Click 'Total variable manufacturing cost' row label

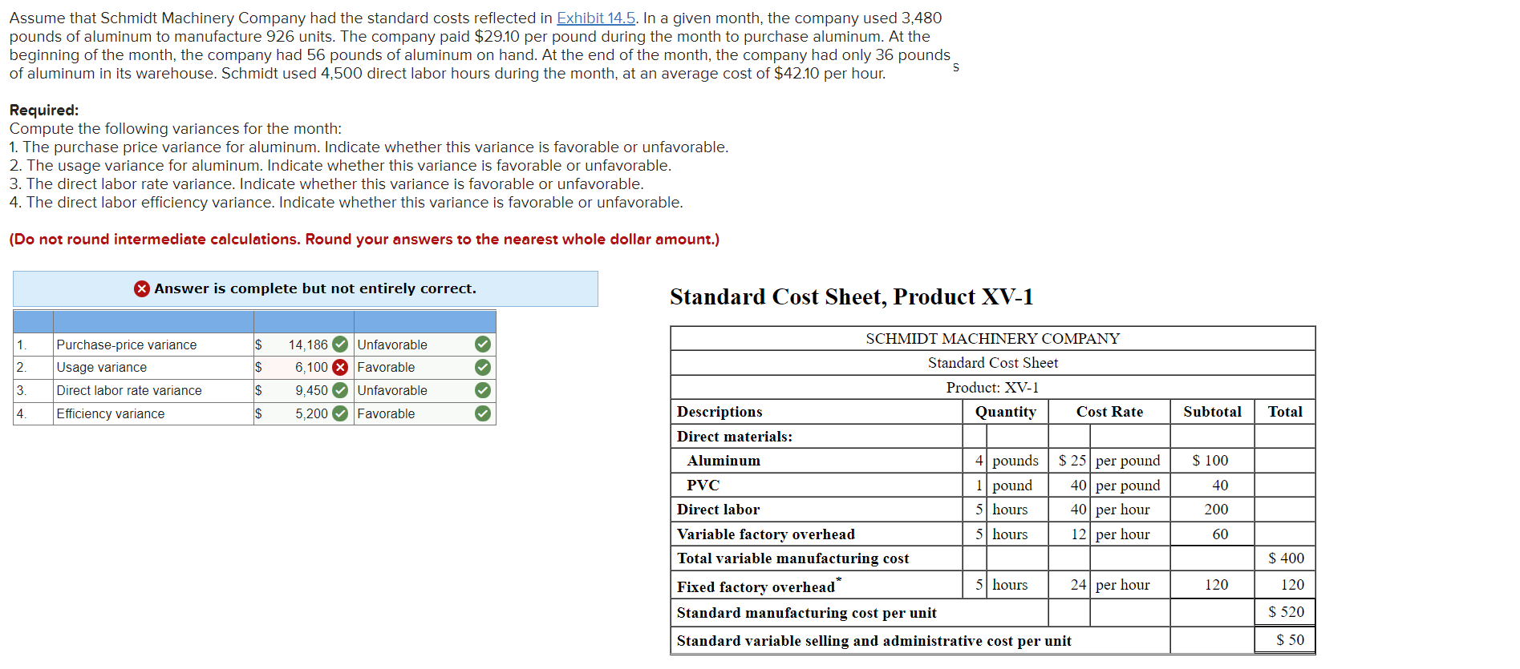point(793,558)
